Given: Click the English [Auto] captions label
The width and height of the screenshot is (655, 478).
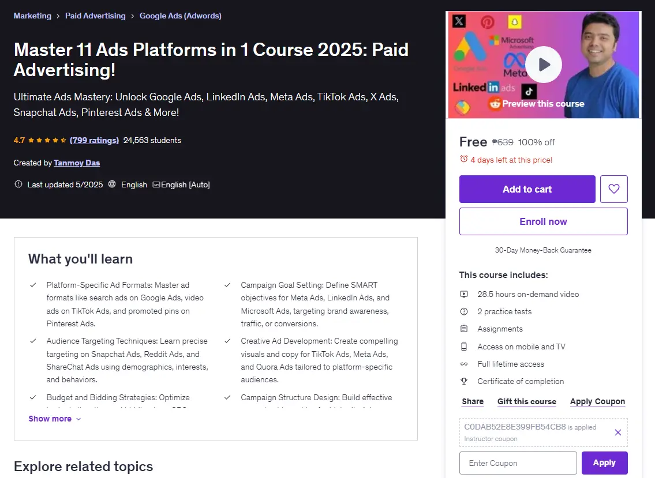Looking at the screenshot, I should (185, 185).
